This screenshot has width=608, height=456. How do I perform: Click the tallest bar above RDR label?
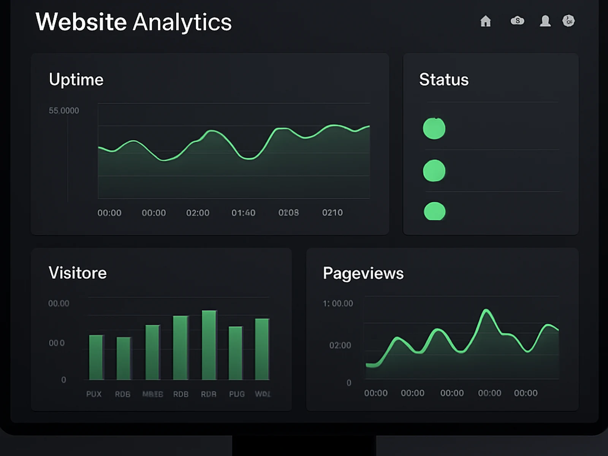(209, 345)
